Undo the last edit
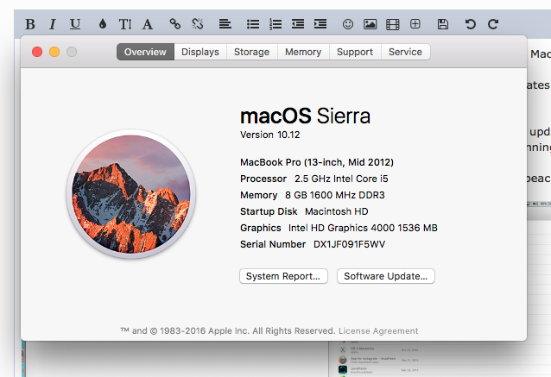The width and height of the screenshot is (551, 377). click(x=470, y=24)
